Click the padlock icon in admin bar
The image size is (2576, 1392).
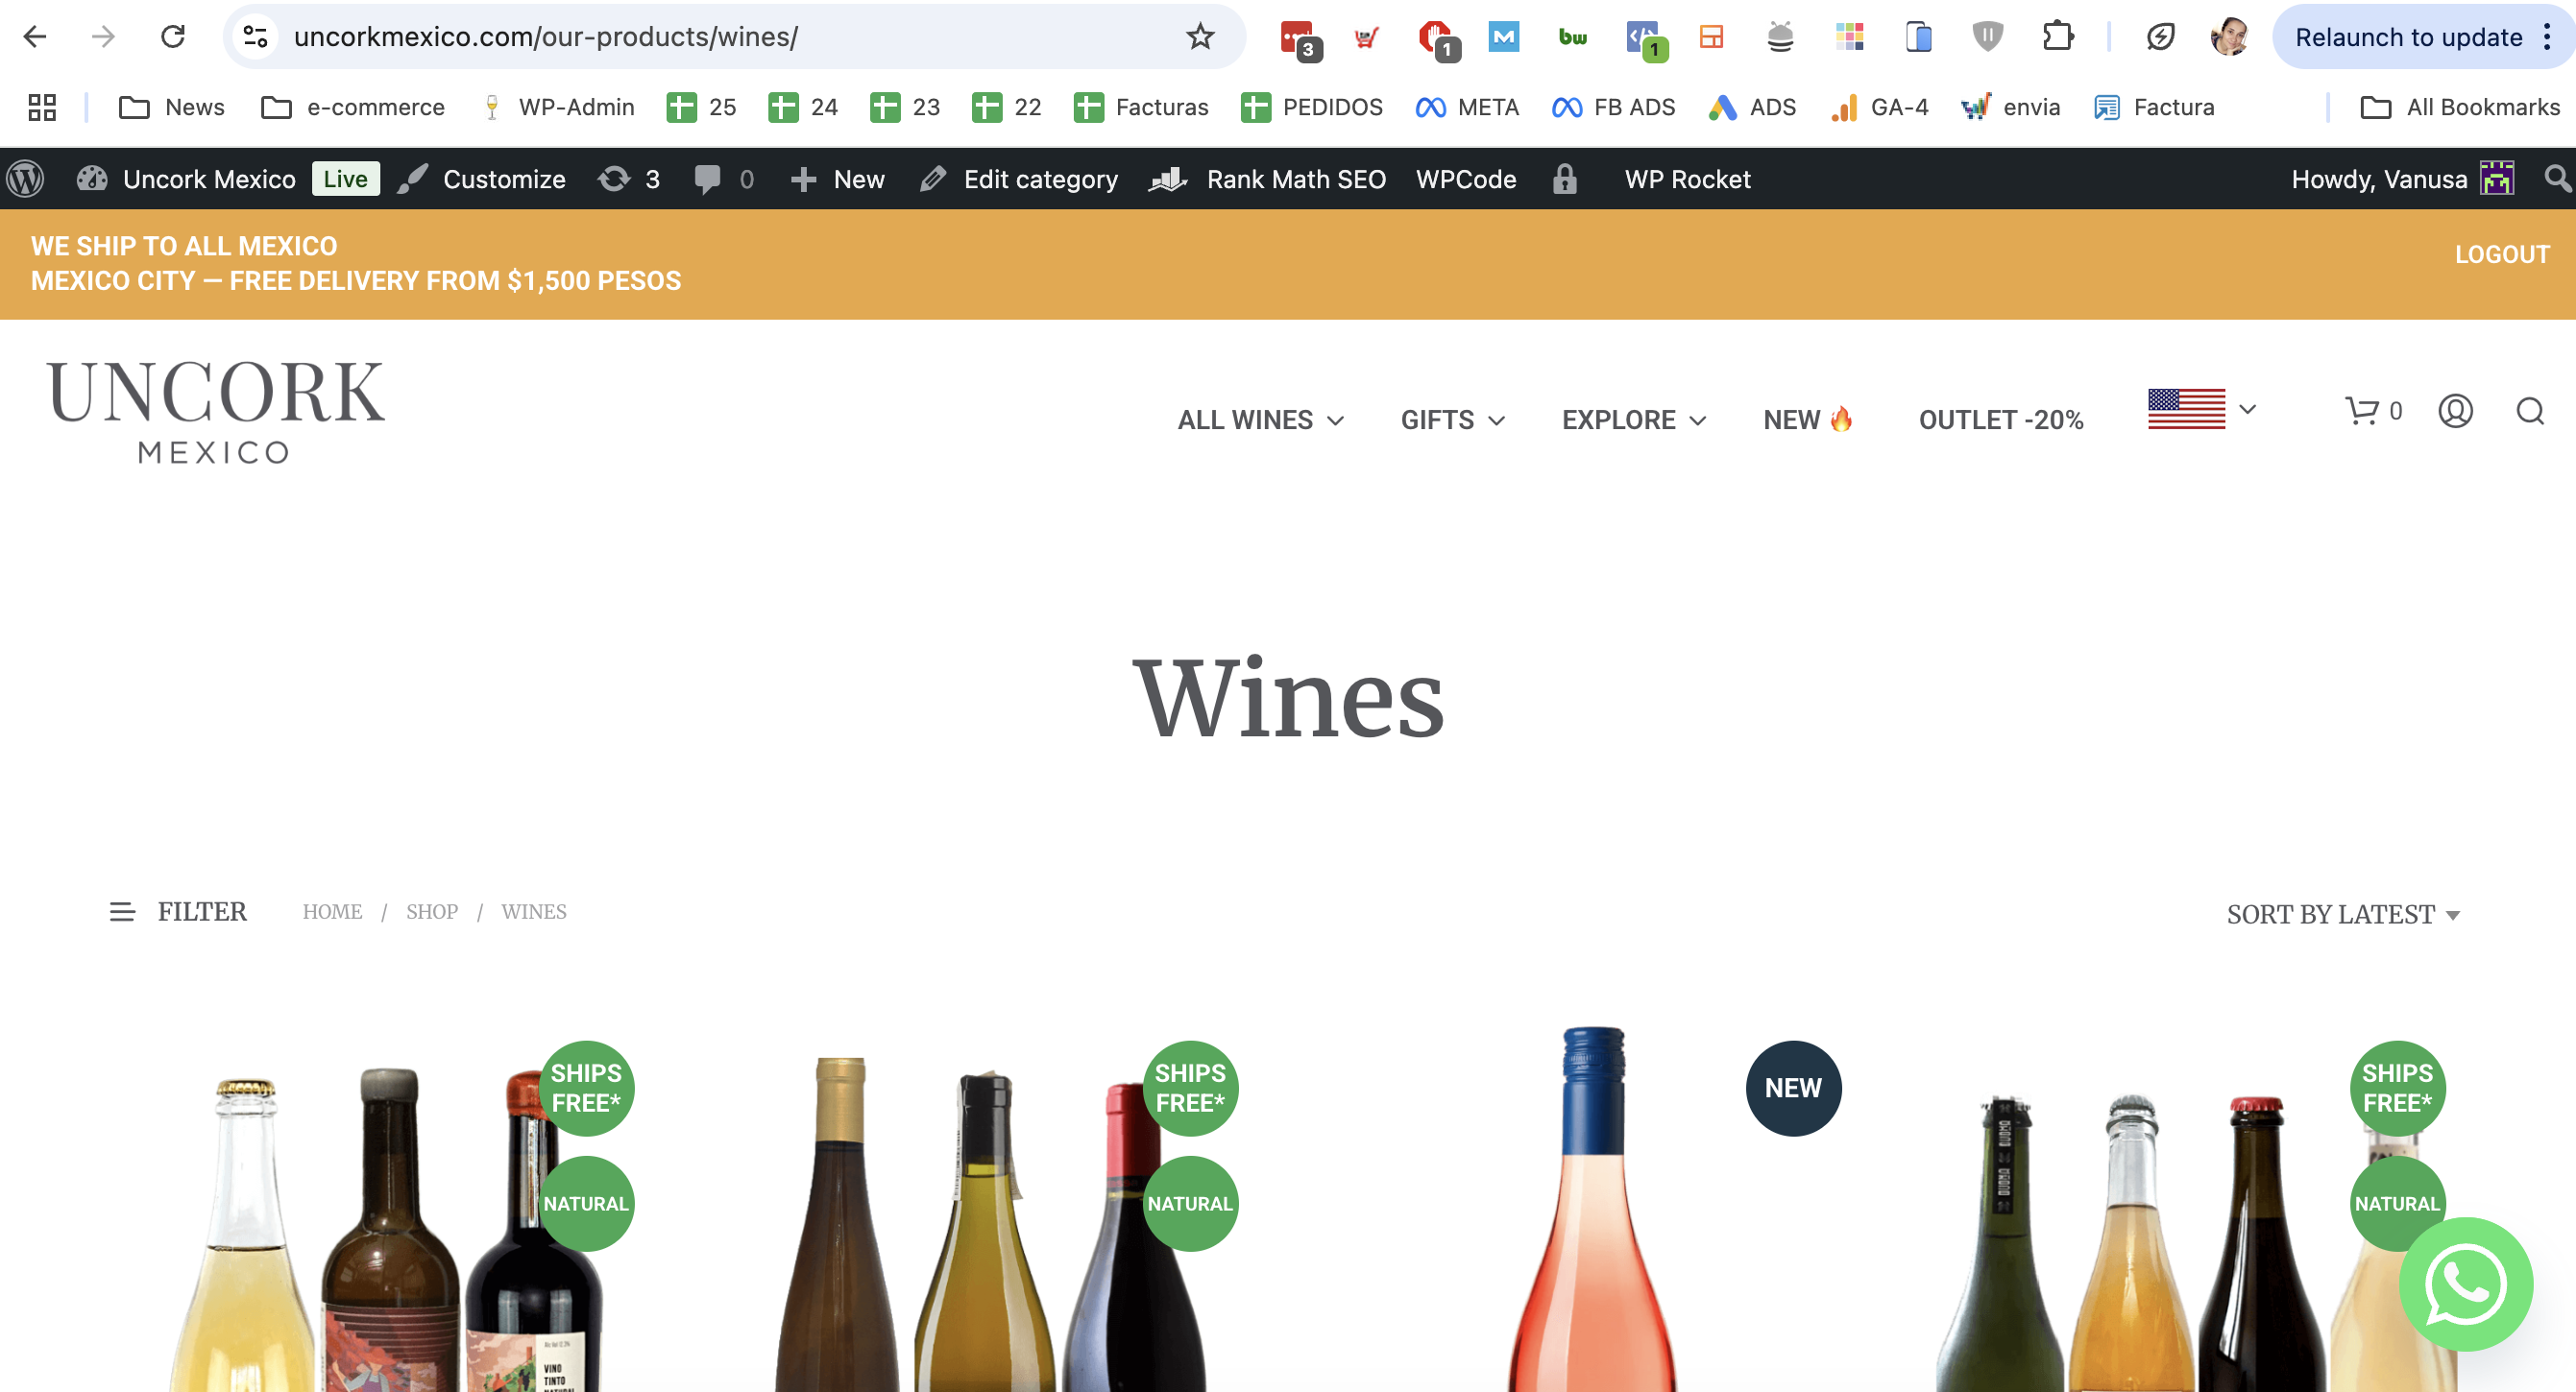click(x=1565, y=179)
